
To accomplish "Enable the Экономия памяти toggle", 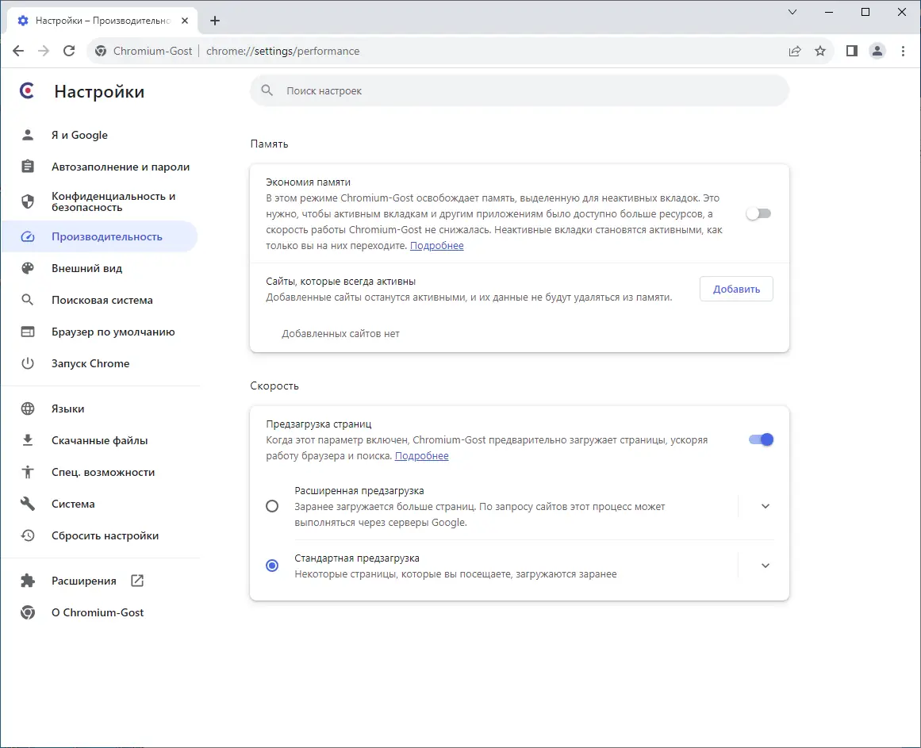I will point(758,213).
